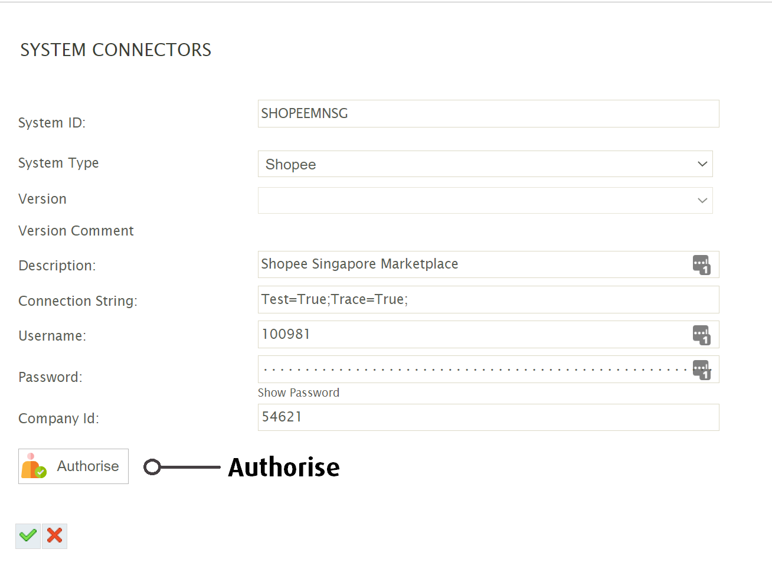Image resolution: width=772 pixels, height=572 pixels.
Task: Open the System Type dropdown showing Shopee
Action: click(x=485, y=164)
